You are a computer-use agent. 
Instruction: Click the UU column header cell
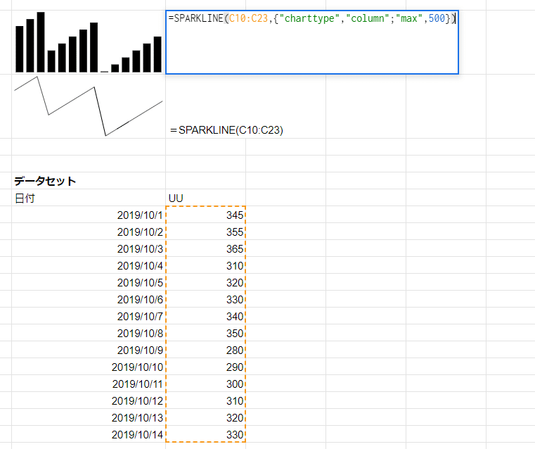[205, 198]
